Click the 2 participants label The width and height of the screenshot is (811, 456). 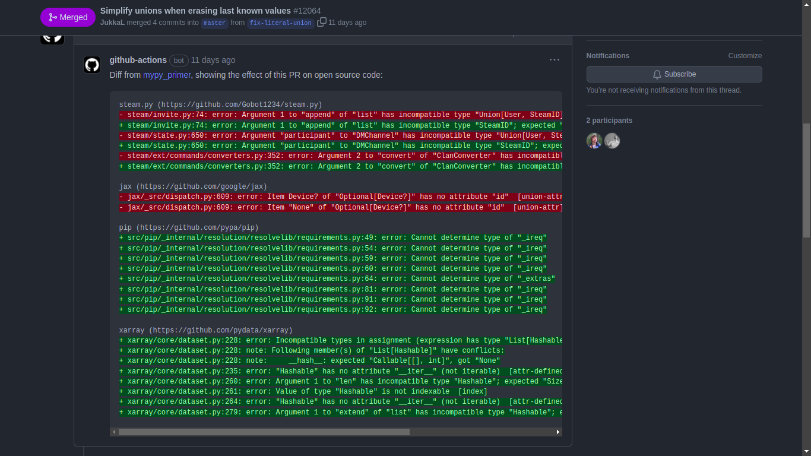pyautogui.click(x=609, y=121)
